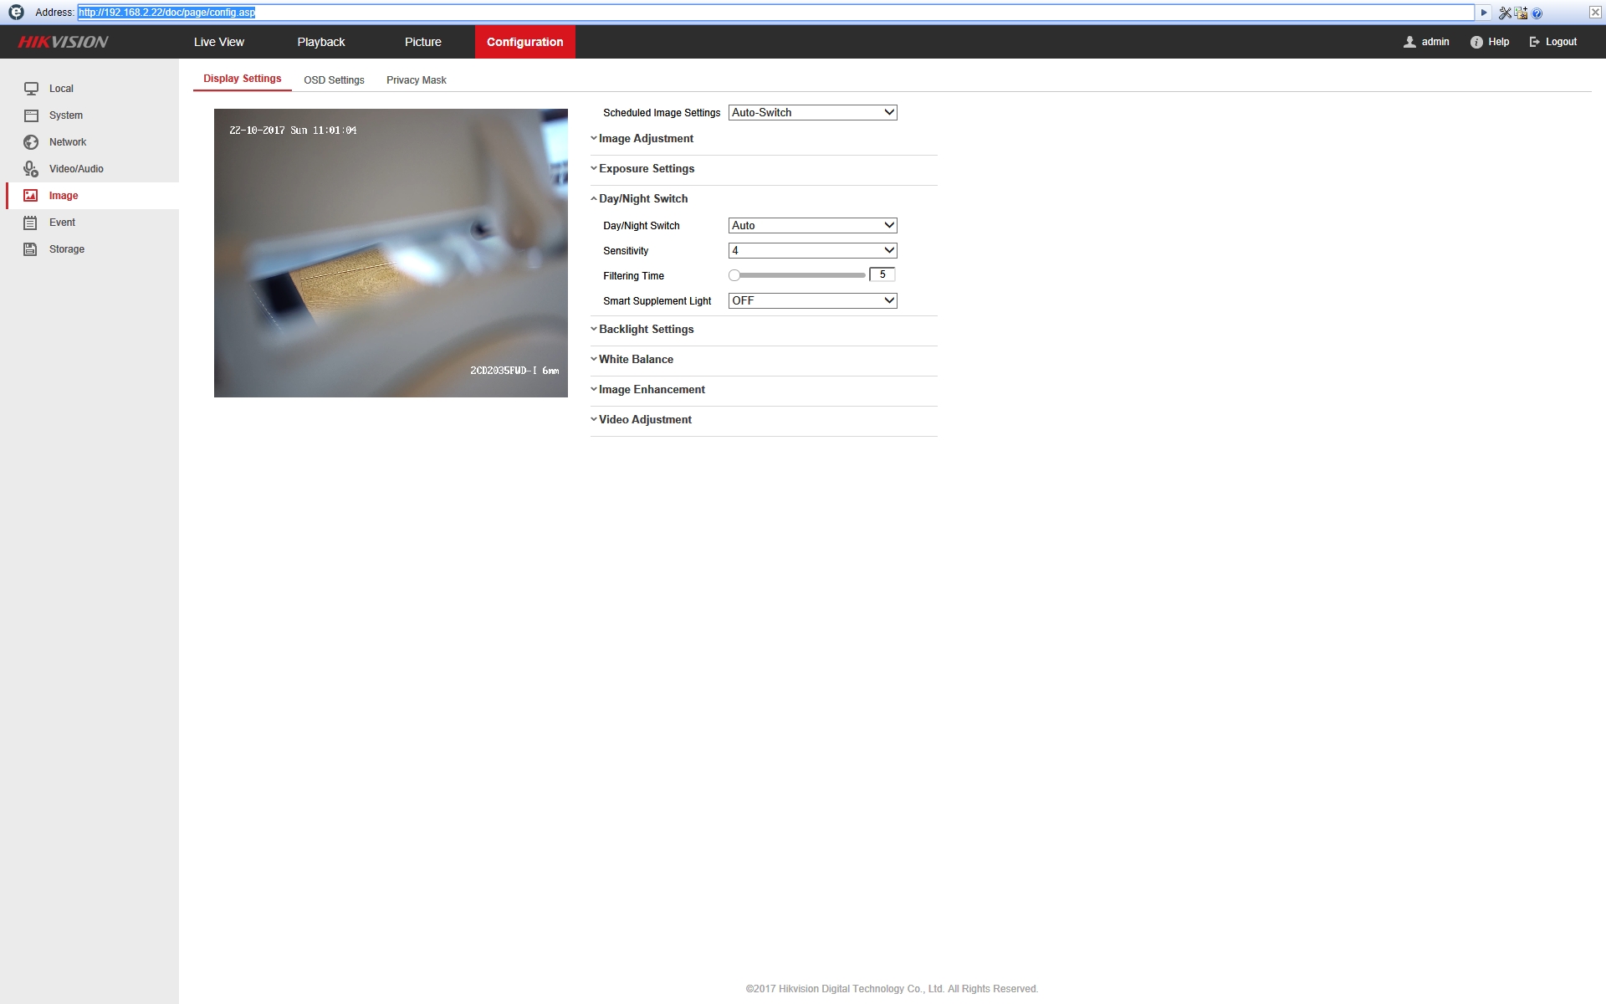Click the System icon in sidebar
The image size is (1606, 1004).
click(x=31, y=115)
